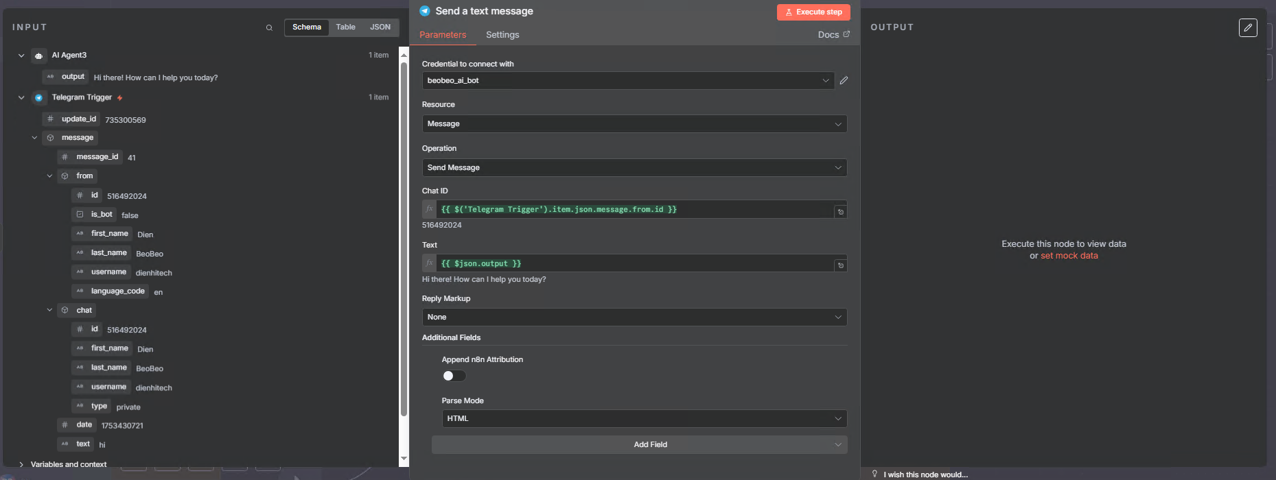Image resolution: width=1276 pixels, height=480 pixels.
Task: Expand the Variables and context section
Action: [x=21, y=464]
